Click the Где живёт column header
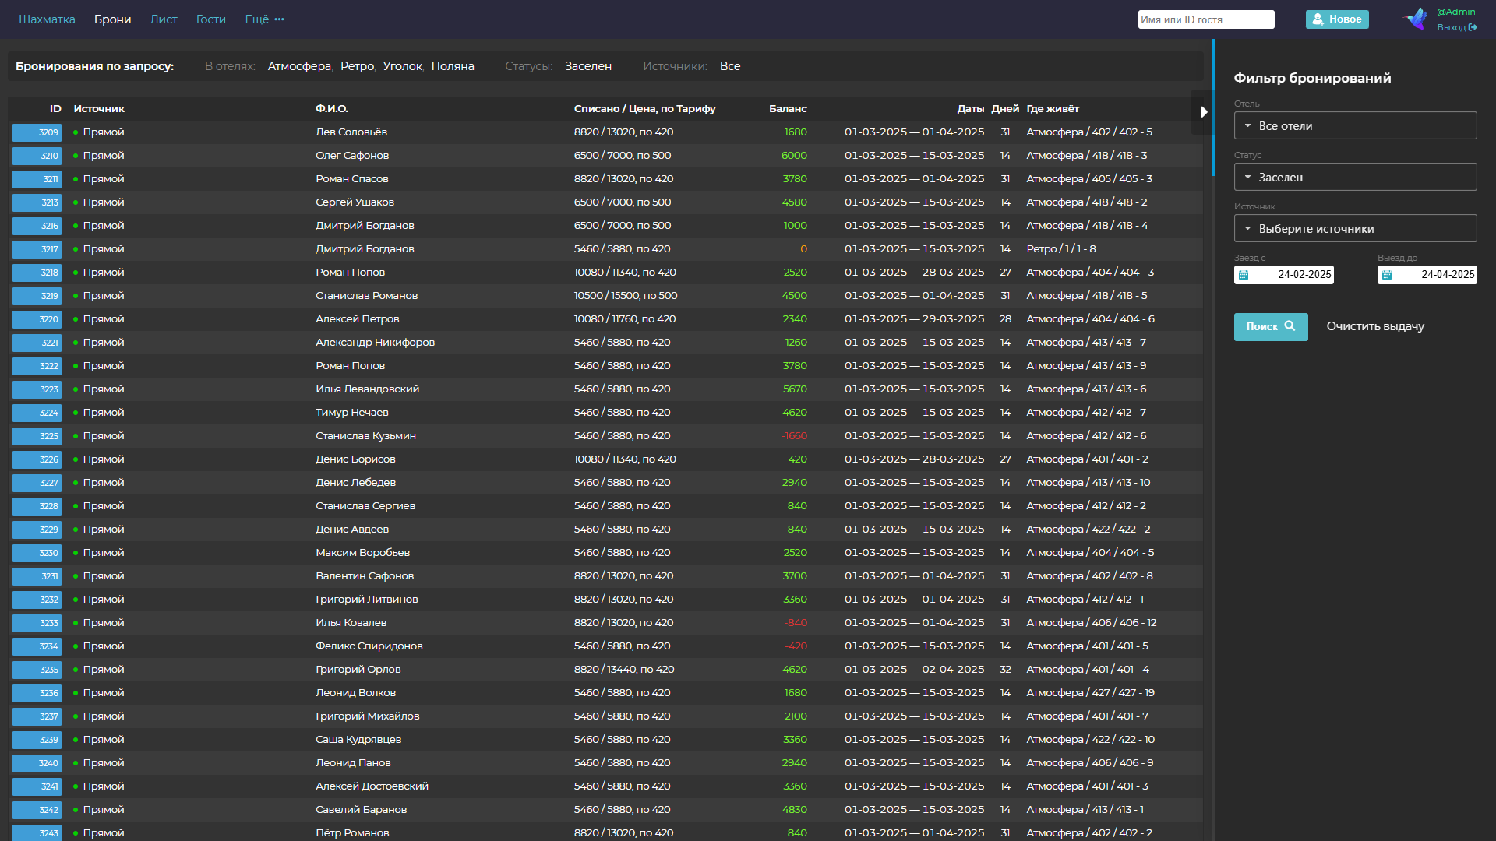The width and height of the screenshot is (1496, 841). coord(1053,109)
